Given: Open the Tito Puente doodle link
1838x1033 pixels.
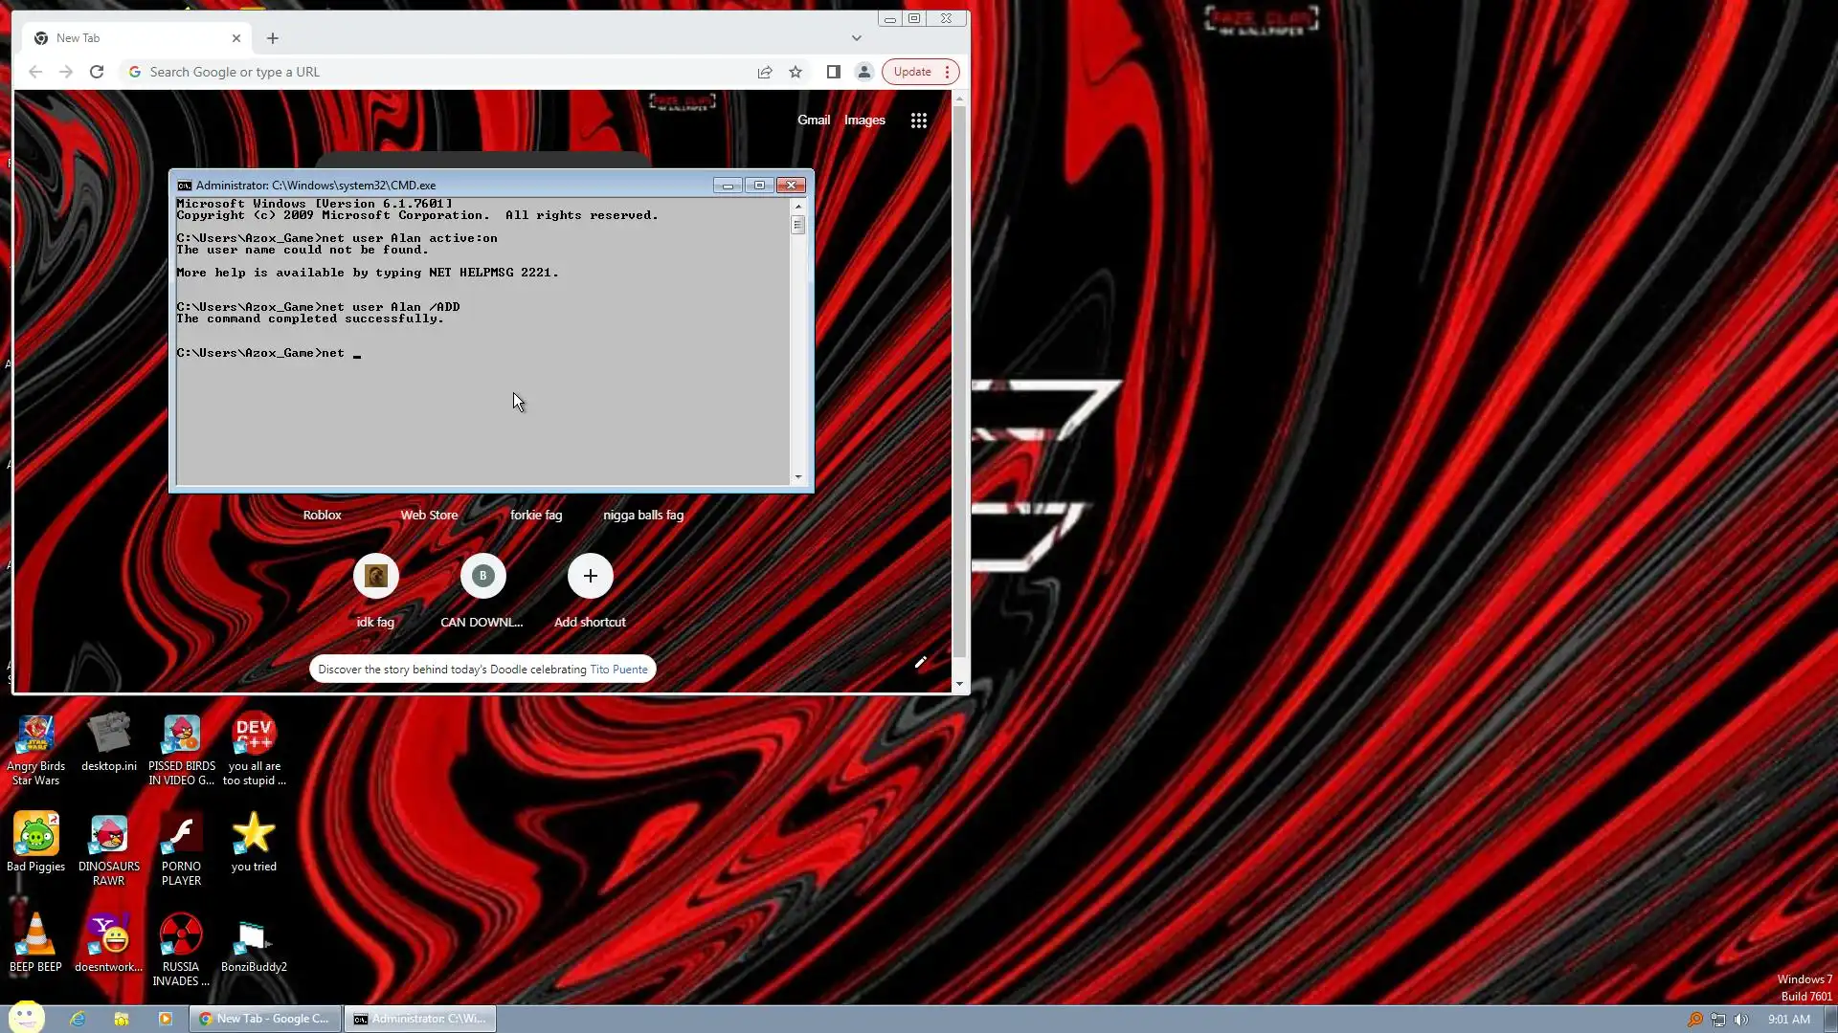Looking at the screenshot, I should [618, 670].
